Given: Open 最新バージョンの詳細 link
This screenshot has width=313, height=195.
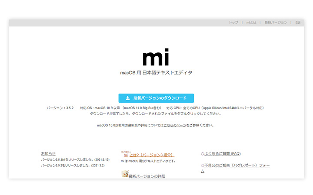Looking at the screenshot, I should pyautogui.click(x=147, y=176).
